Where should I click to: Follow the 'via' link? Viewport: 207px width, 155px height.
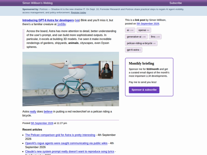[77, 20]
